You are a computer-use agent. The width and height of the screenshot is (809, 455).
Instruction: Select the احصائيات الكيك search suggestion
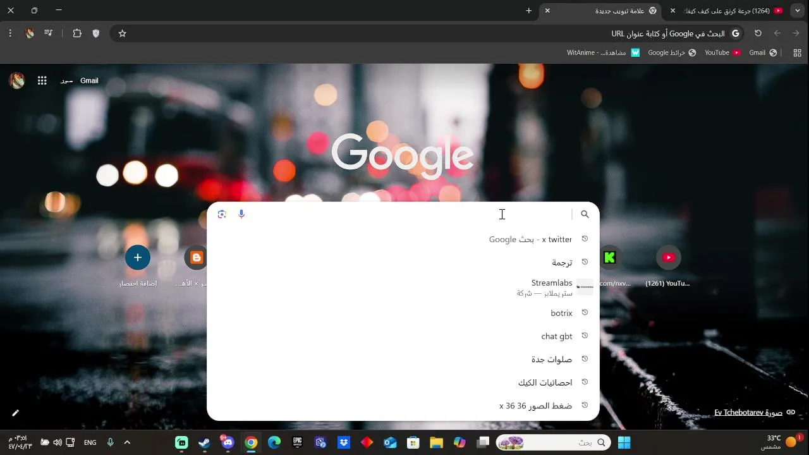tap(403, 382)
